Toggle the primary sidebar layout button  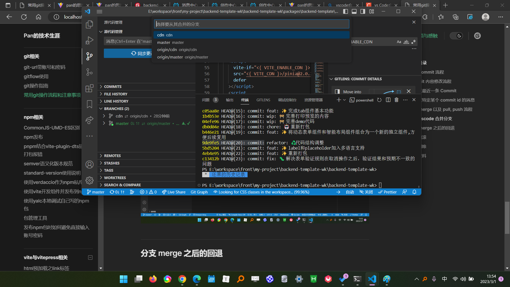[x=345, y=11]
